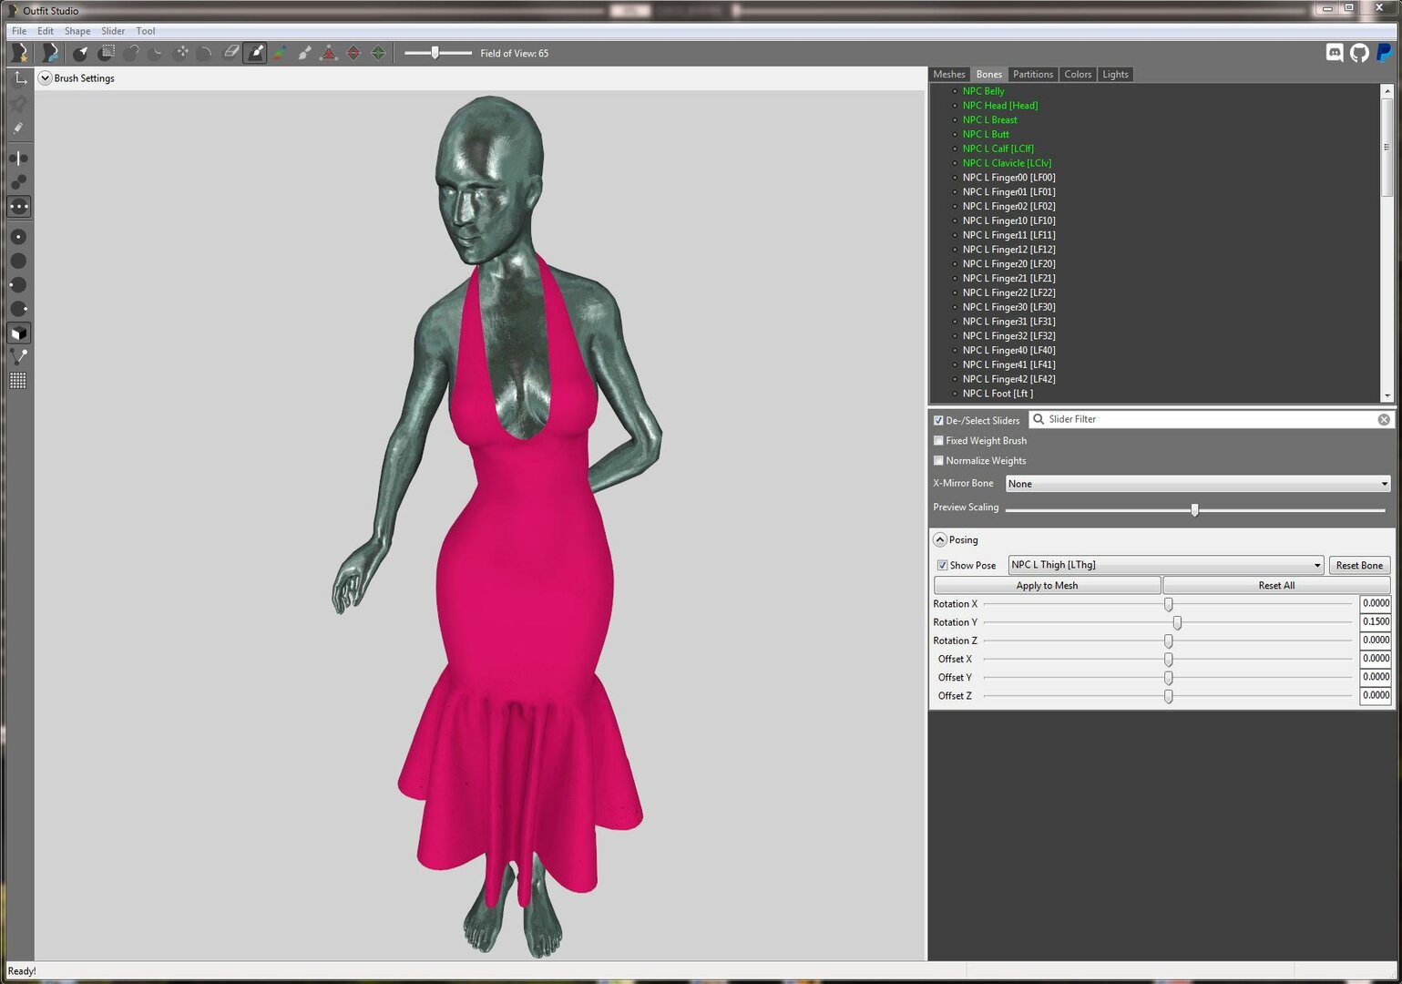The width and height of the screenshot is (1402, 984).
Task: Uncheck the Show Pose checkbox
Action: 942,566
